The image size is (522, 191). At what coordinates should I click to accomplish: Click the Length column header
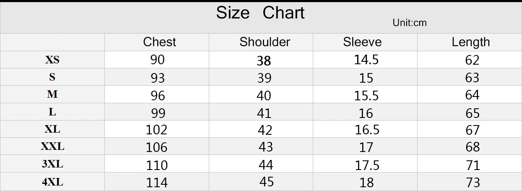coord(471,42)
